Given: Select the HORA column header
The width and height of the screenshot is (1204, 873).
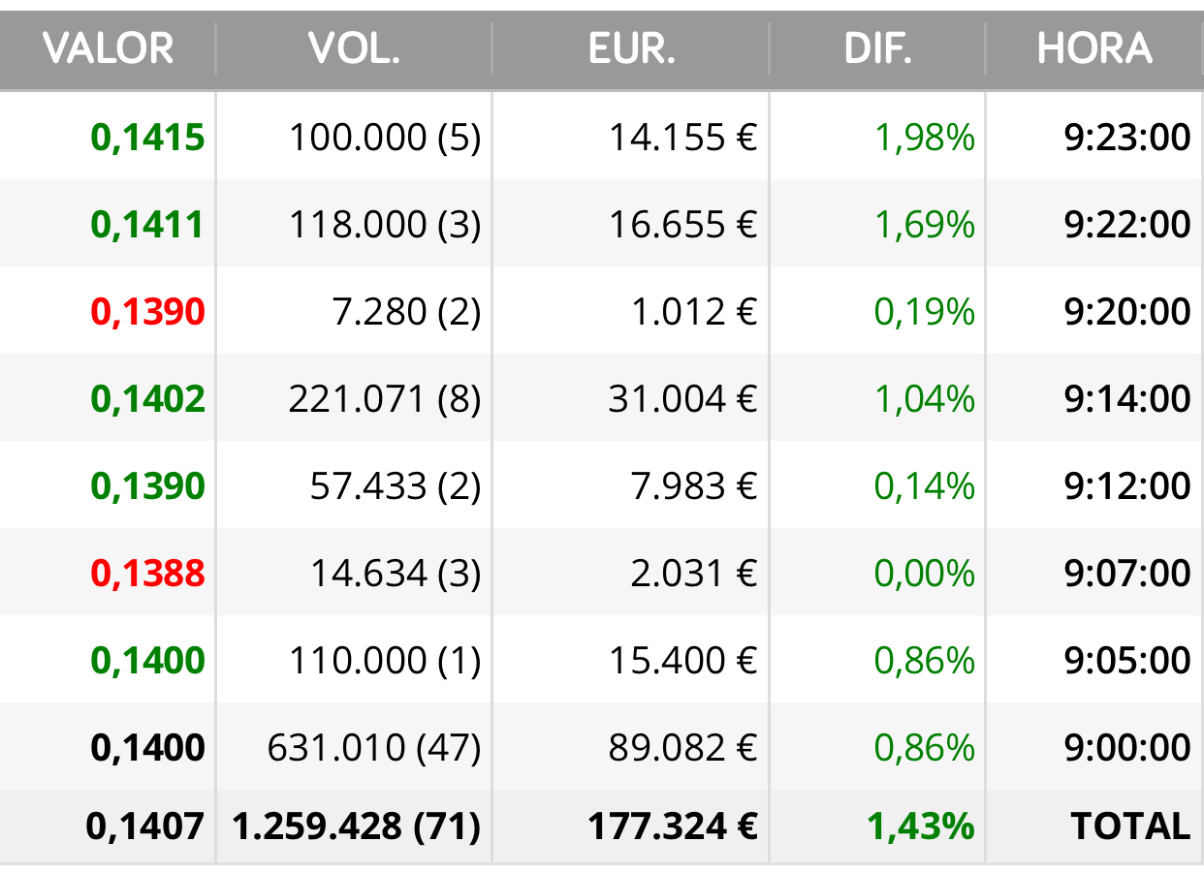Looking at the screenshot, I should (x=1094, y=47).
